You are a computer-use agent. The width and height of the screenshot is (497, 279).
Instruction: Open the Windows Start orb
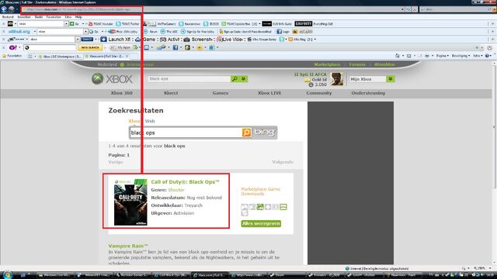[x=7, y=274]
